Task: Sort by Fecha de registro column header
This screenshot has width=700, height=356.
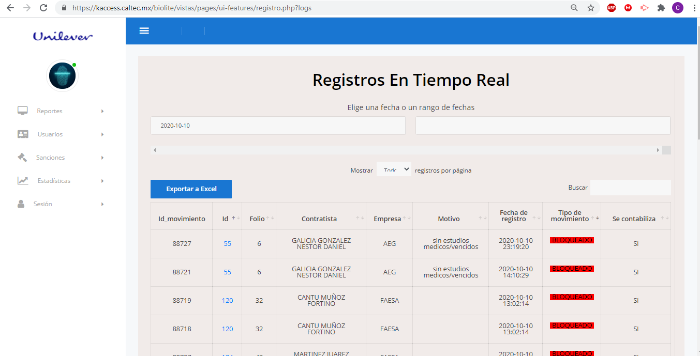Action: point(515,216)
